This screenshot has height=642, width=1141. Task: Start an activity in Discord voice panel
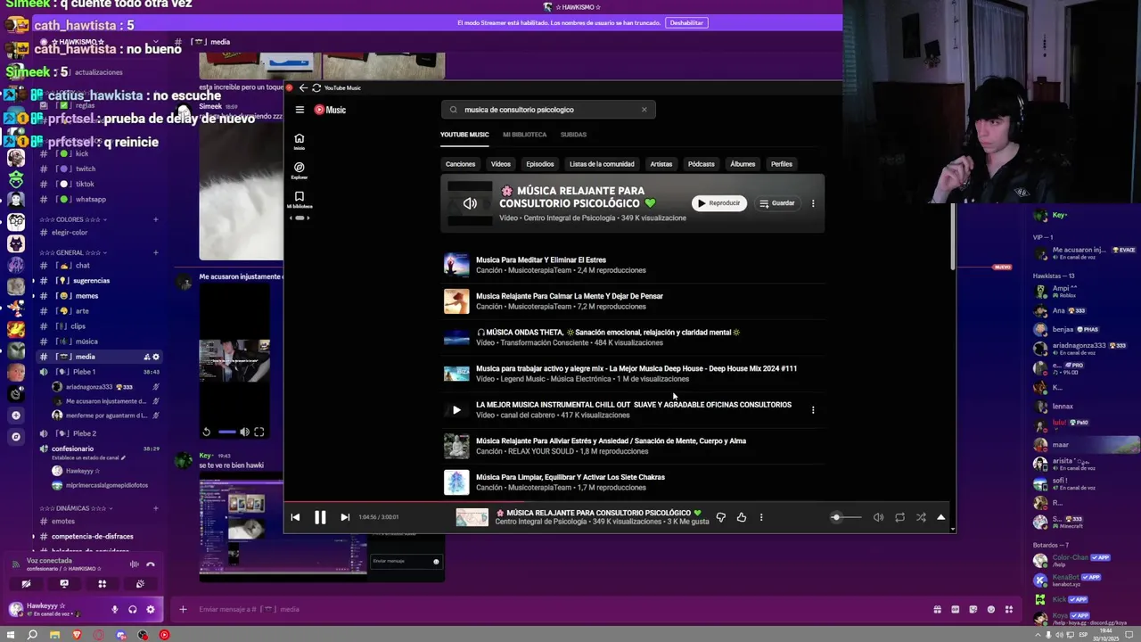point(103,584)
